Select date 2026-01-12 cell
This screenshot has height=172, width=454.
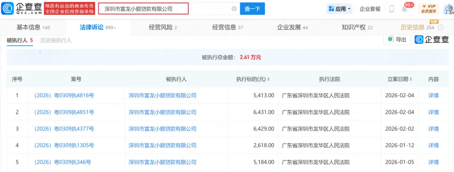[400, 145]
